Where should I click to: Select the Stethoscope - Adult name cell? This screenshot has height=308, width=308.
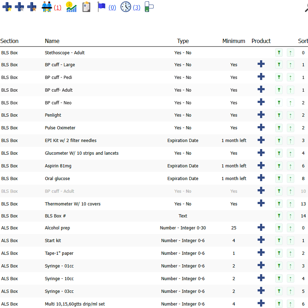click(x=64, y=53)
